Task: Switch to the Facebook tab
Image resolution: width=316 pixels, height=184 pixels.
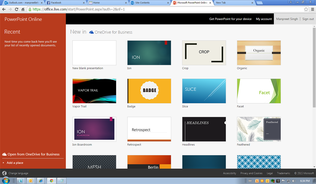Action: point(65,3)
